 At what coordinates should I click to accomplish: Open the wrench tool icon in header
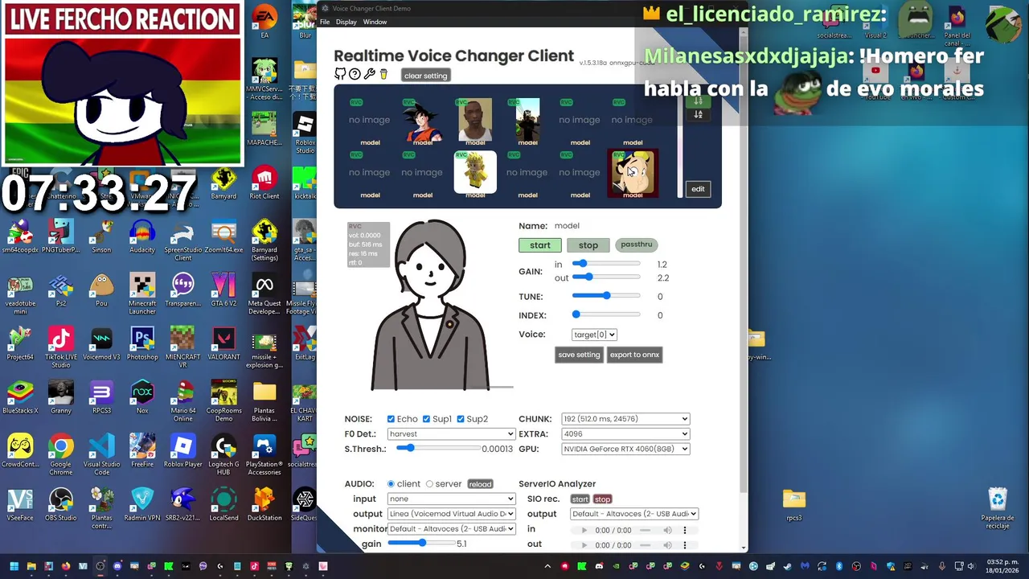tap(369, 74)
